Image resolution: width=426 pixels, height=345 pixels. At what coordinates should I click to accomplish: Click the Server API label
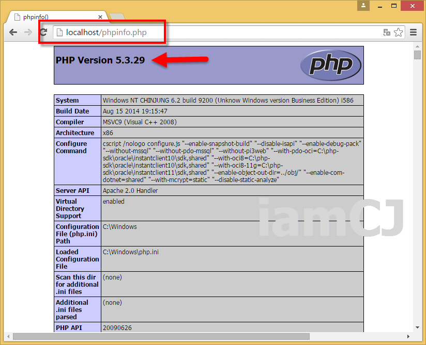point(72,190)
